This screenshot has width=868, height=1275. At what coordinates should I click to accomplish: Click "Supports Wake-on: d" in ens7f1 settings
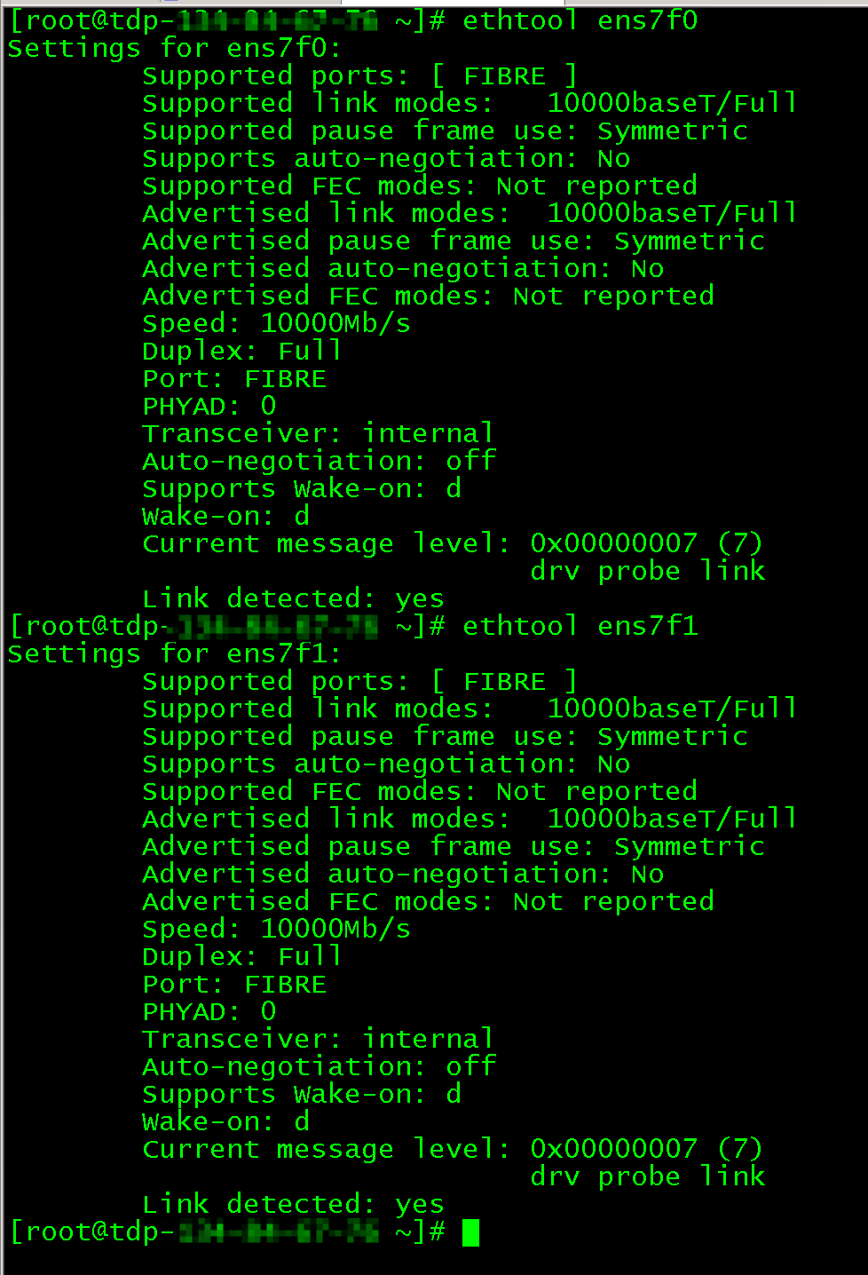tap(301, 1094)
